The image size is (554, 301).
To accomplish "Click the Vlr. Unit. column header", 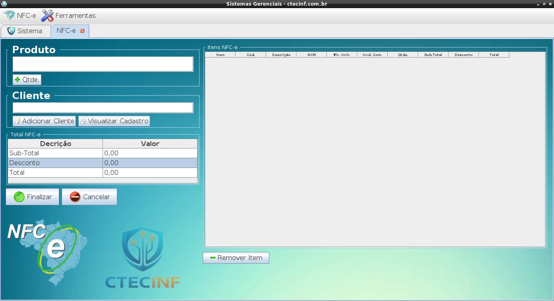I will click(342, 55).
